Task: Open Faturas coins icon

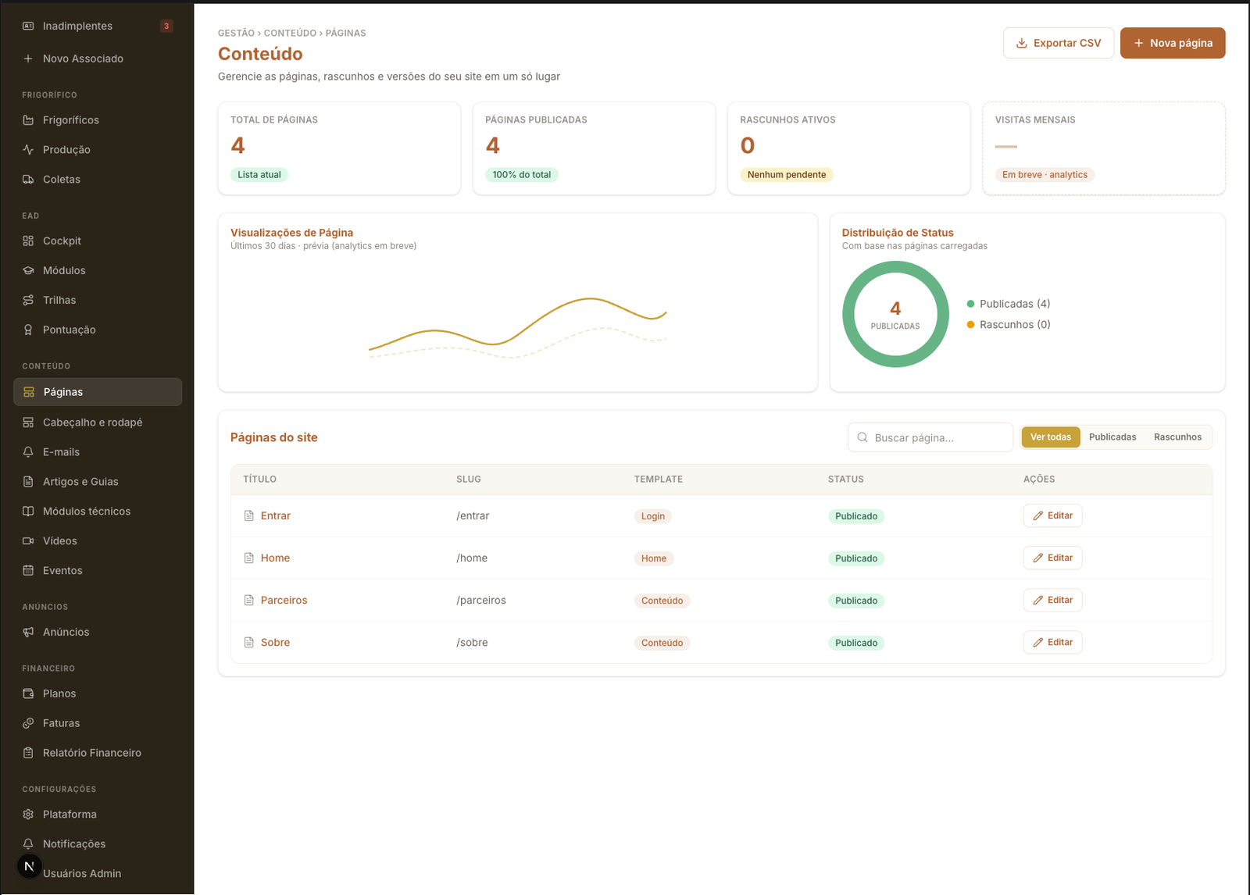Action: (x=28, y=724)
